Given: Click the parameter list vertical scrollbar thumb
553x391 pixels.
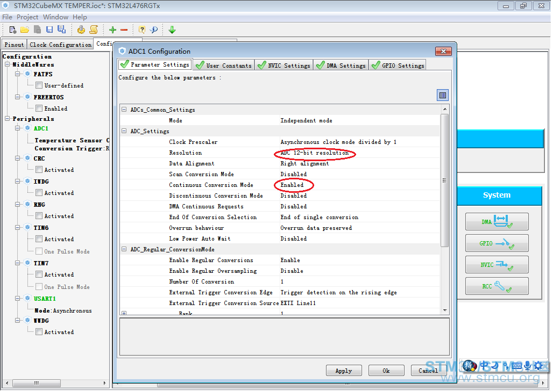Looking at the screenshot, I should pos(445,180).
